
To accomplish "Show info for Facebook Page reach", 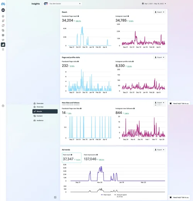I will point(78,16).
